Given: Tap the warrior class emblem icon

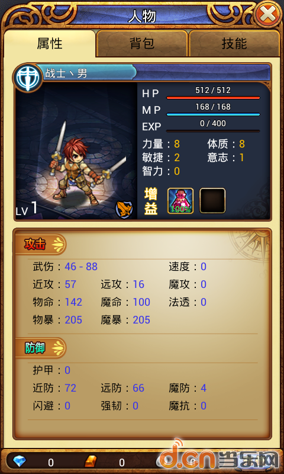Looking at the screenshot, I should 27,78.
